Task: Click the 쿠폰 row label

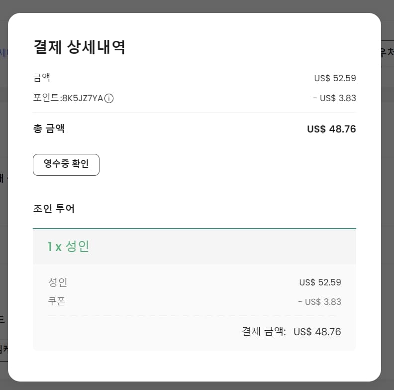Action: 57,301
